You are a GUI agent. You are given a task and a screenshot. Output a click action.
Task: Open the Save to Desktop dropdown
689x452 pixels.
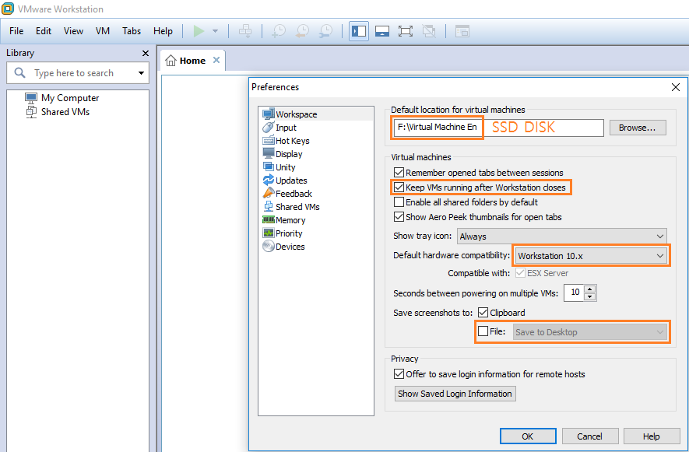(589, 332)
